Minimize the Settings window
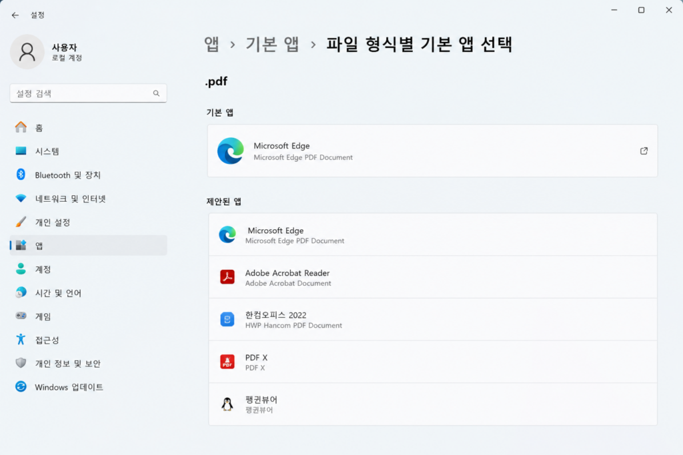Viewport: 683px width, 455px height. click(614, 10)
